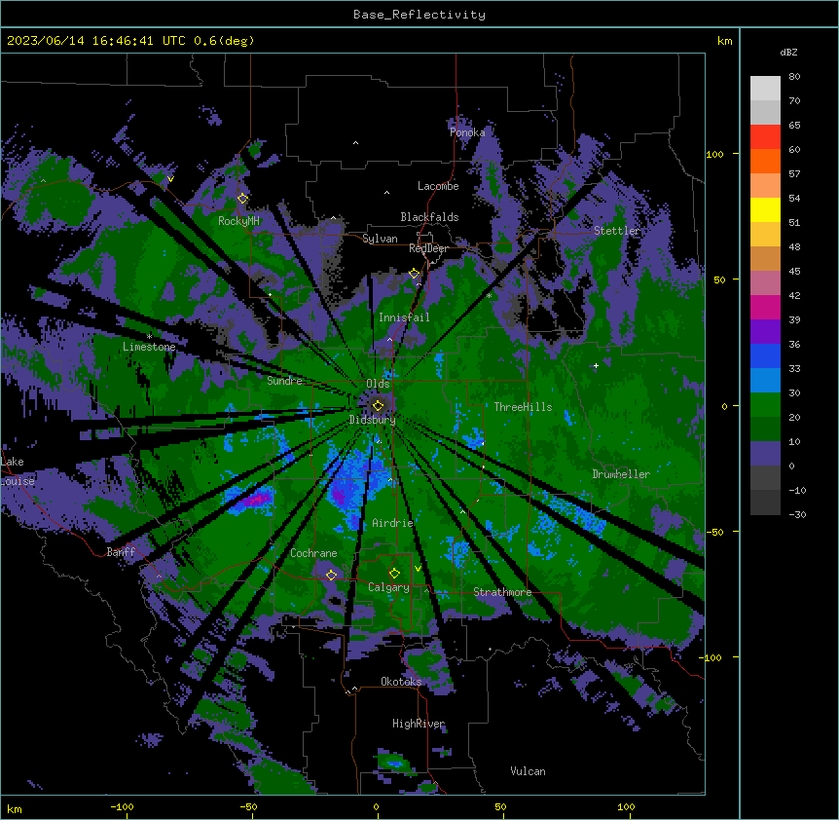Viewport: 839px width, 820px height.
Task: Click the white plus marker north of Drumheller
Action: [x=596, y=365]
